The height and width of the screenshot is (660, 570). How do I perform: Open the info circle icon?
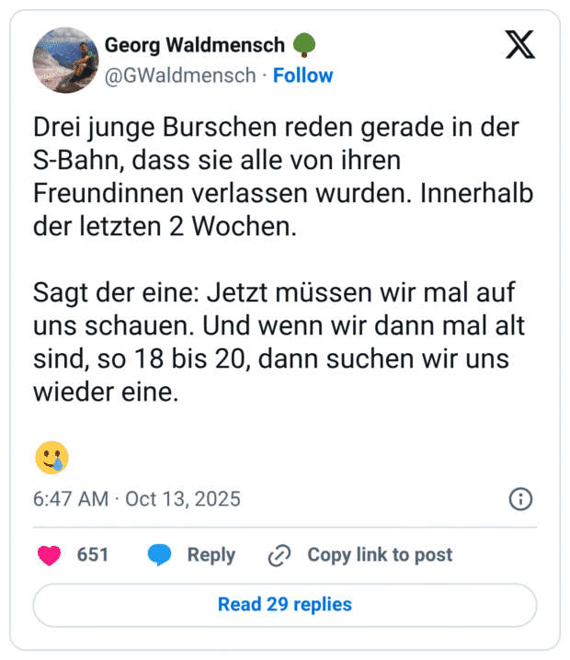(x=520, y=499)
